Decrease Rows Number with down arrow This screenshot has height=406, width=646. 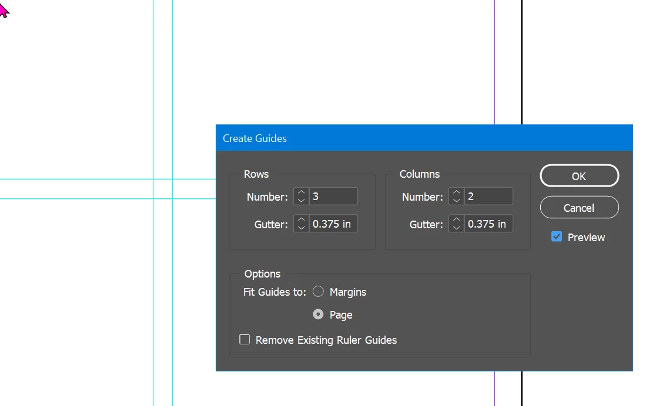301,200
